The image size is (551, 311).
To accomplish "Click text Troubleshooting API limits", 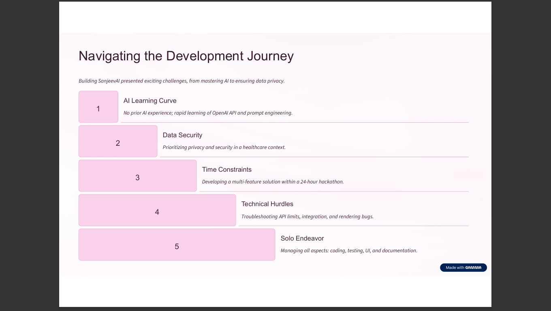I will click(308, 217).
